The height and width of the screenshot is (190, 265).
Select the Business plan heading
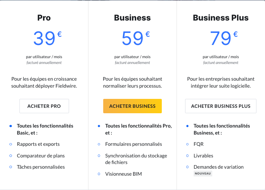coord(132,18)
